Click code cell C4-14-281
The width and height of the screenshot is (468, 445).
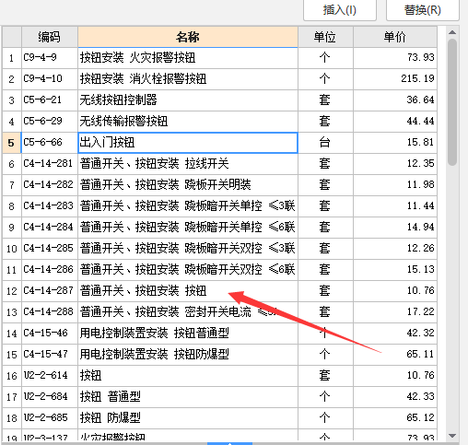pyautogui.click(x=50, y=164)
